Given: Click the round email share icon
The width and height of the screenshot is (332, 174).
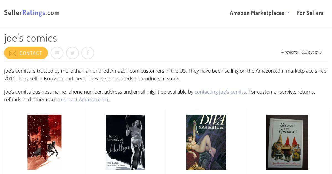Looking at the screenshot, I should pyautogui.click(x=57, y=53).
